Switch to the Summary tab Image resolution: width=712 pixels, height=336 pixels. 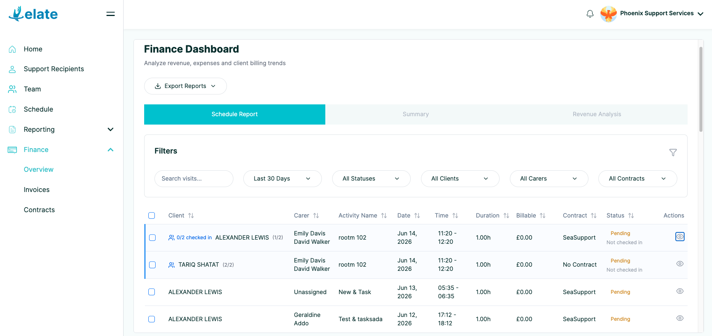[416, 114]
